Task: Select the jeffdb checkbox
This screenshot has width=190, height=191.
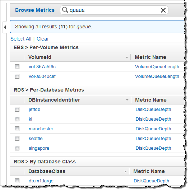Action: point(17,110)
